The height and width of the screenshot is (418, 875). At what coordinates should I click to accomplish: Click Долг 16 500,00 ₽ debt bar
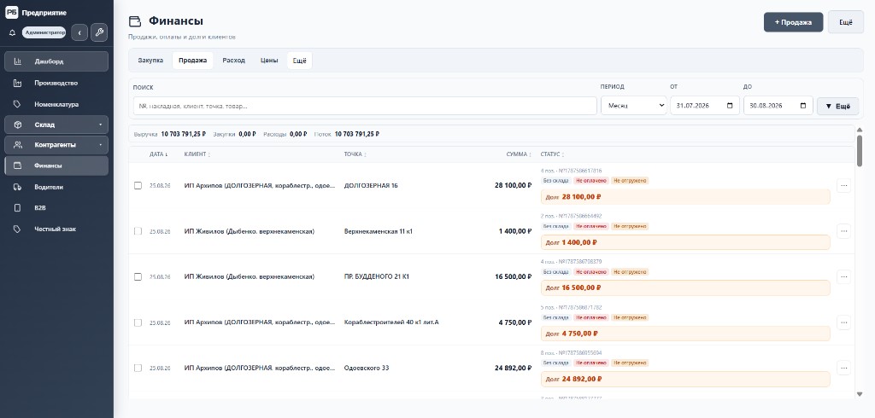tap(685, 288)
